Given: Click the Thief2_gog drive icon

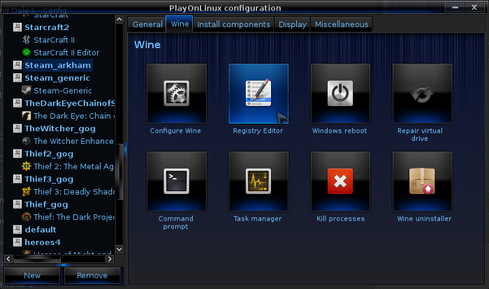Looking at the screenshot, I should coord(17,154).
